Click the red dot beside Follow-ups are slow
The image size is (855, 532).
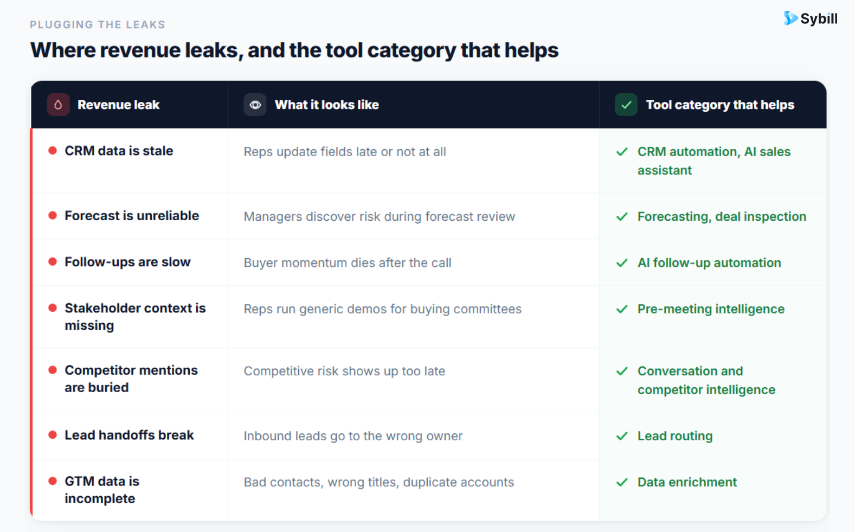click(53, 262)
